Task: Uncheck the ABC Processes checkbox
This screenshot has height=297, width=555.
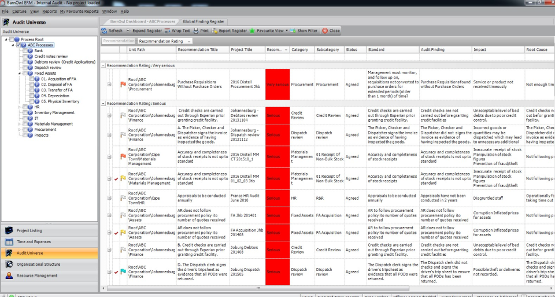Action: [x=19, y=45]
